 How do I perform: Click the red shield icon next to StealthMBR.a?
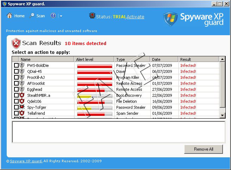[x=22, y=95]
